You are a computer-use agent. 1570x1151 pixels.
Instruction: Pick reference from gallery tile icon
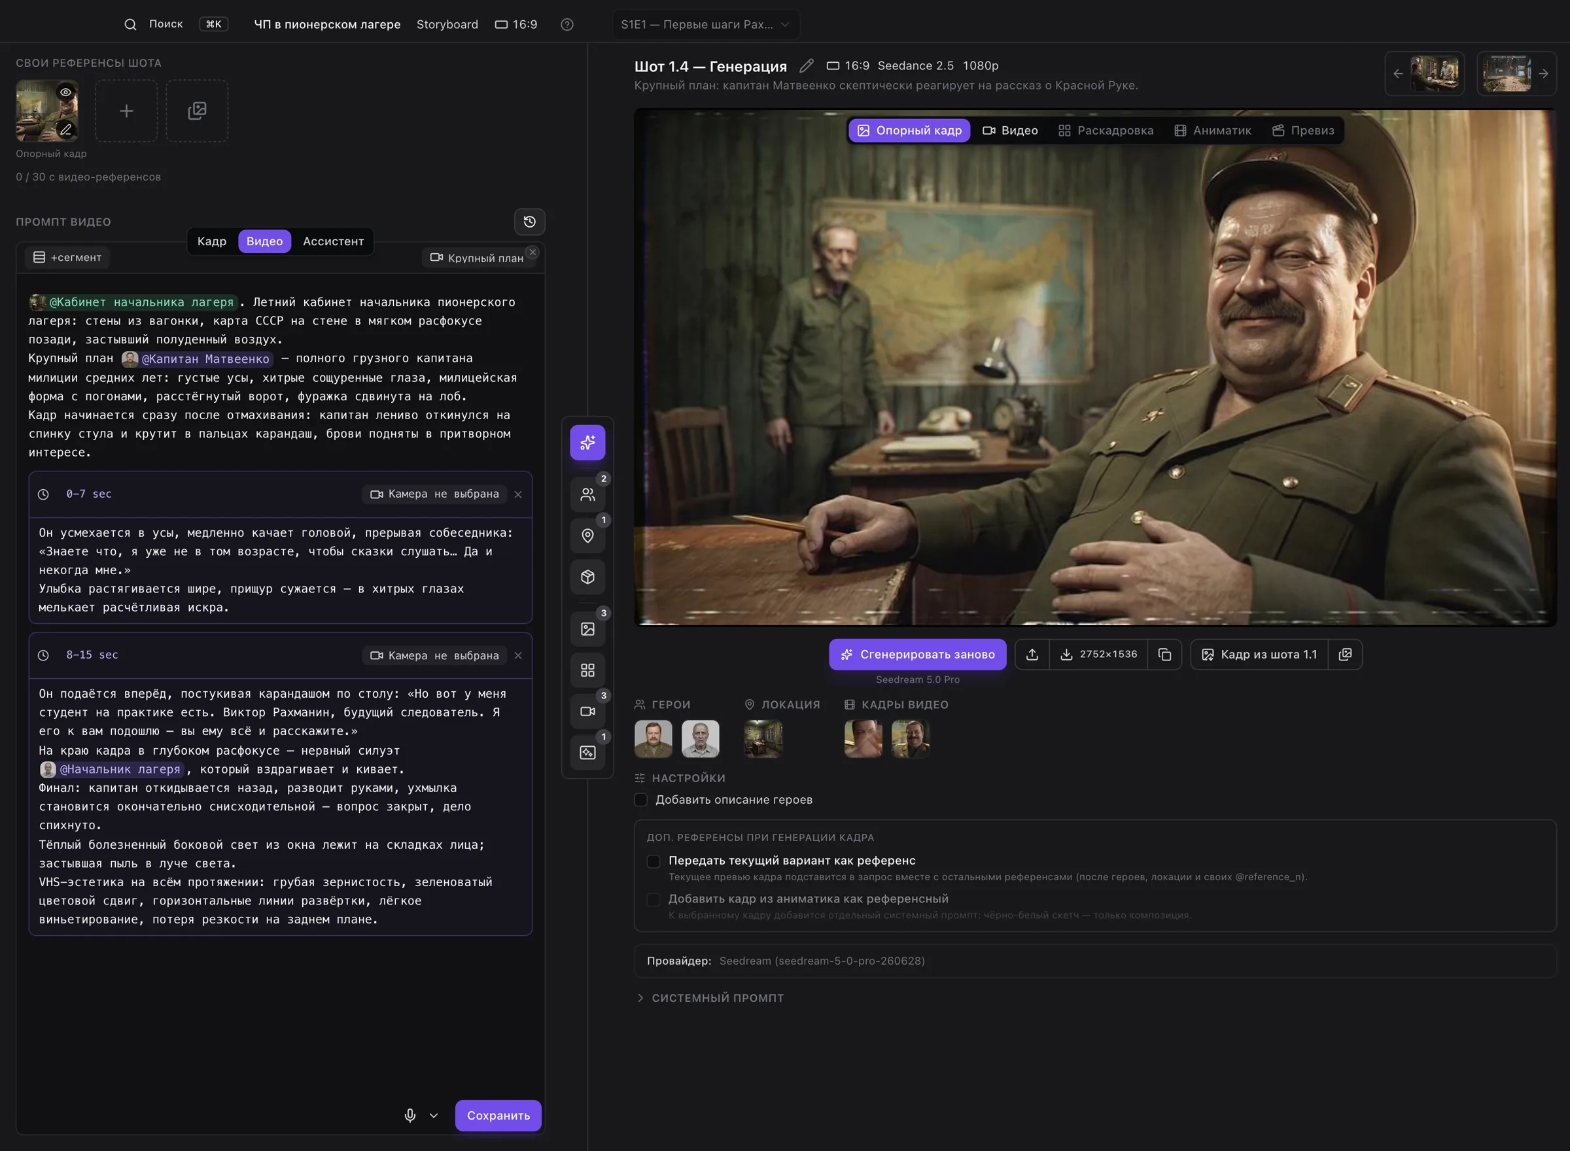pos(197,111)
